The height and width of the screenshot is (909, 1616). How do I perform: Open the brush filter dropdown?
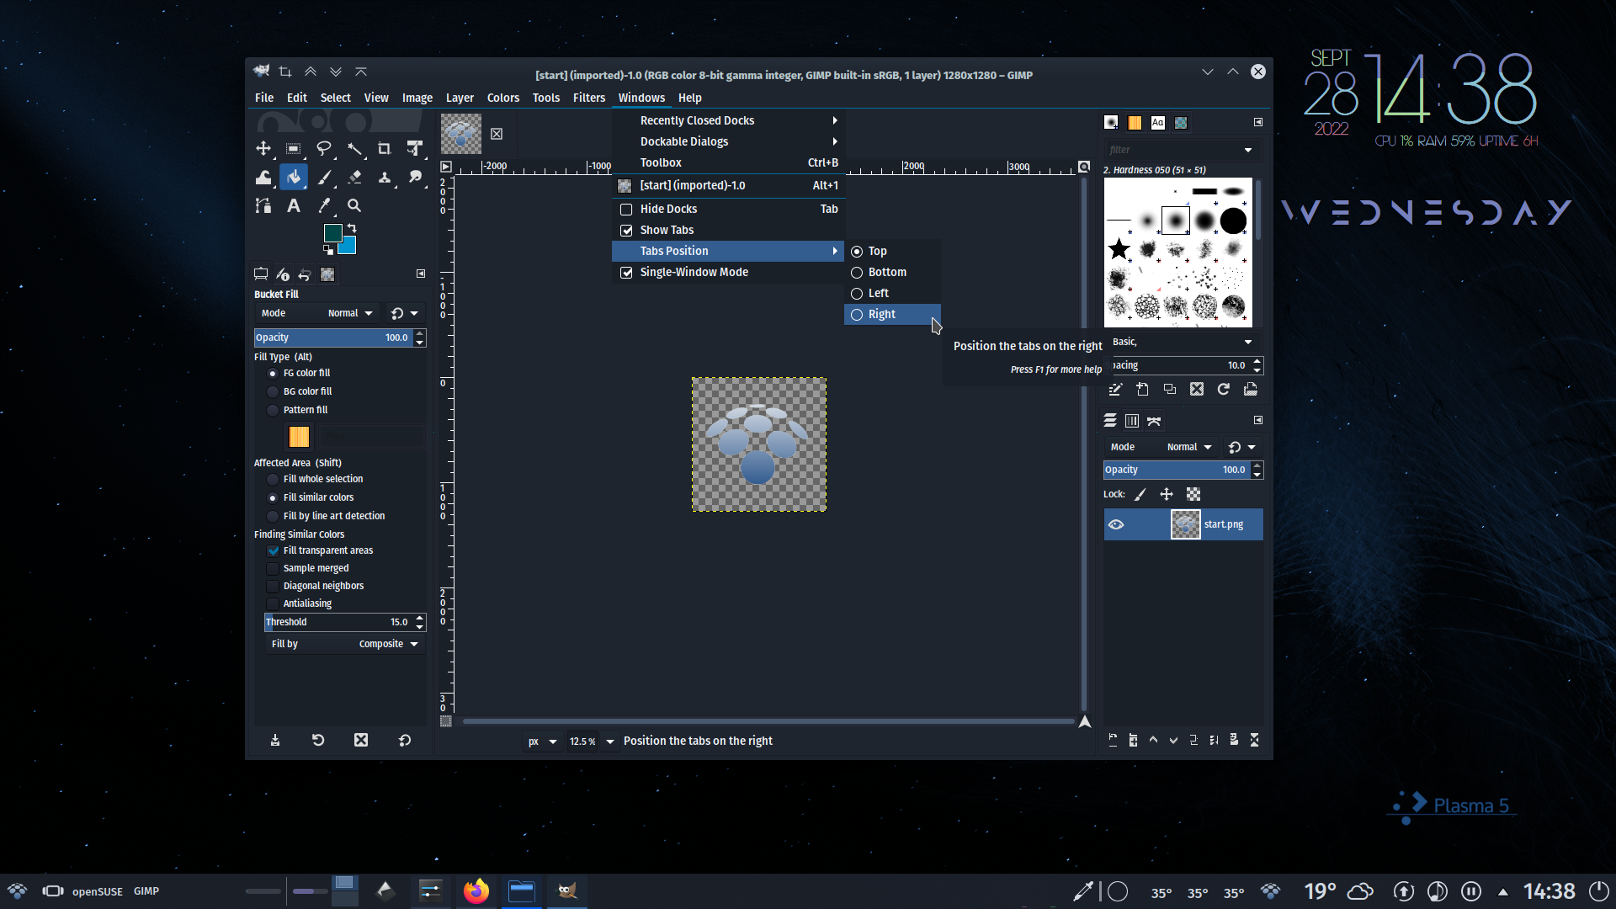[x=1248, y=151]
